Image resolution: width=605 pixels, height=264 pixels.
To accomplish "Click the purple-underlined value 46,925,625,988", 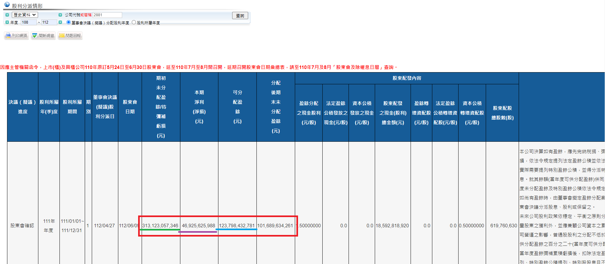I will 198,226.
